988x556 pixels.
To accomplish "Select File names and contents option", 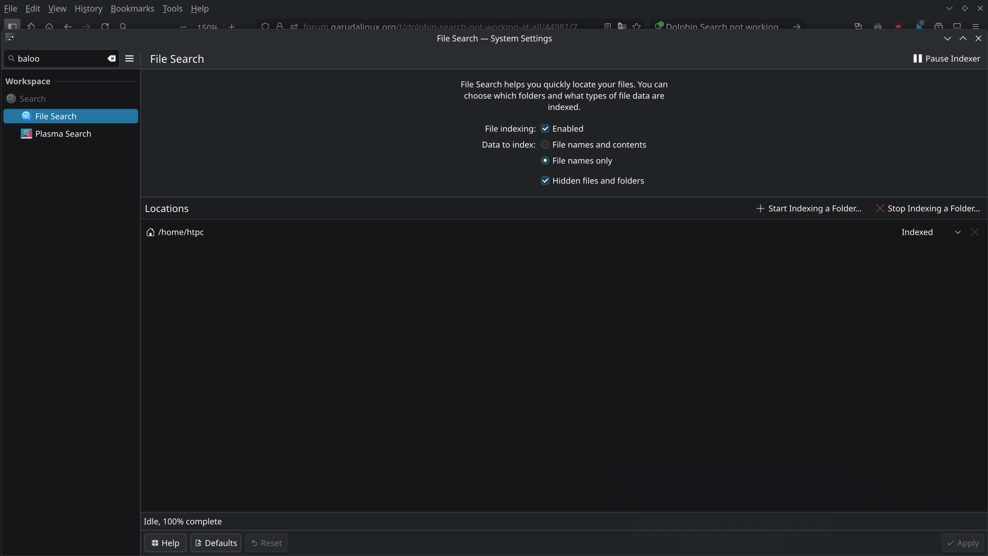I will pyautogui.click(x=545, y=145).
